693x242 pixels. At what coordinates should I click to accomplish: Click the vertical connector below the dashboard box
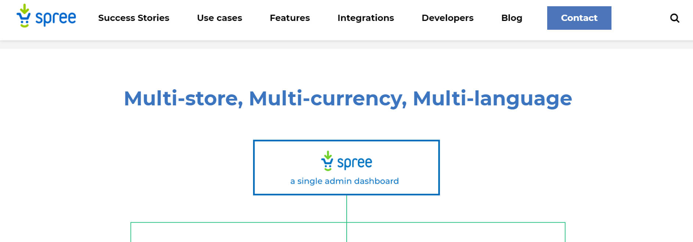pyautogui.click(x=347, y=208)
